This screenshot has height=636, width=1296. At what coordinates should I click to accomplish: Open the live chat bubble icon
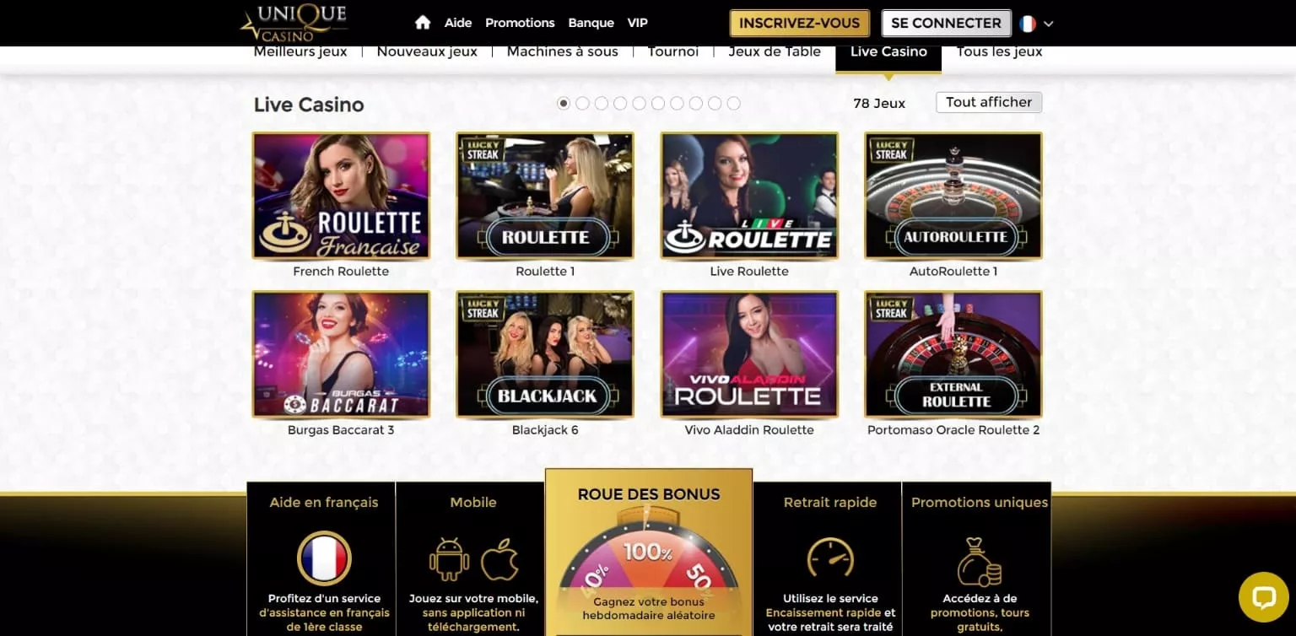tap(1263, 597)
